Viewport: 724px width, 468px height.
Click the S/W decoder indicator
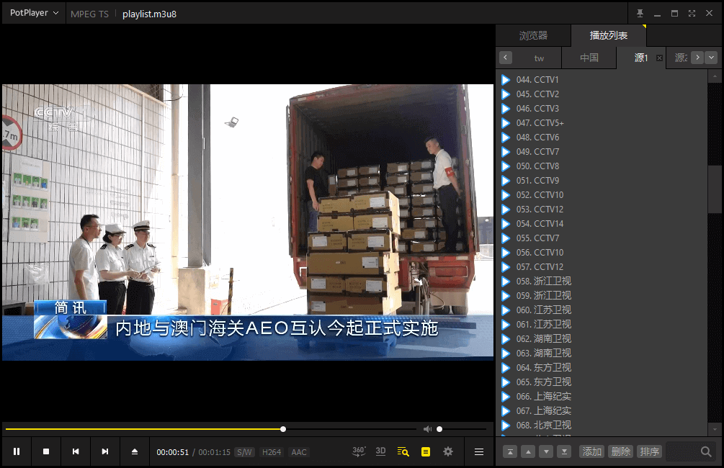pos(244,452)
